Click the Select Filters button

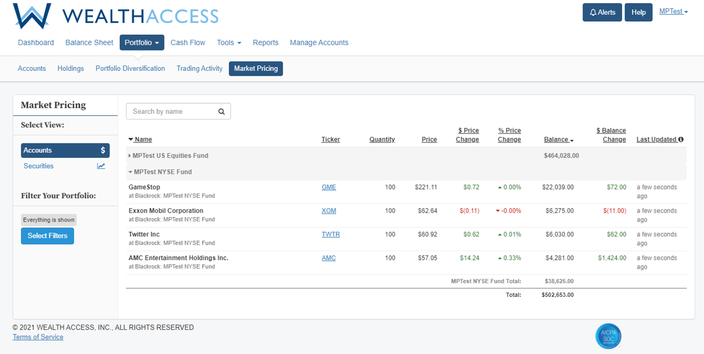coord(47,236)
